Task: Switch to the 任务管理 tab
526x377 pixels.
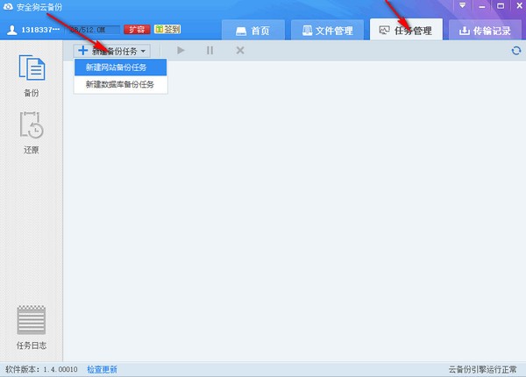Action: pos(406,31)
